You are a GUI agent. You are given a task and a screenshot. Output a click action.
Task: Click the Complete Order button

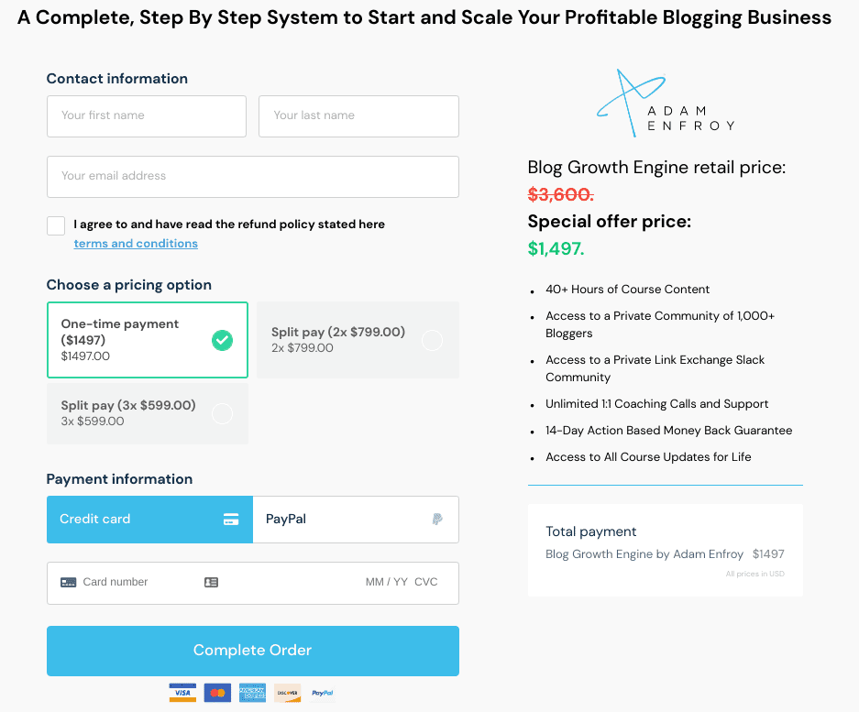click(x=252, y=651)
